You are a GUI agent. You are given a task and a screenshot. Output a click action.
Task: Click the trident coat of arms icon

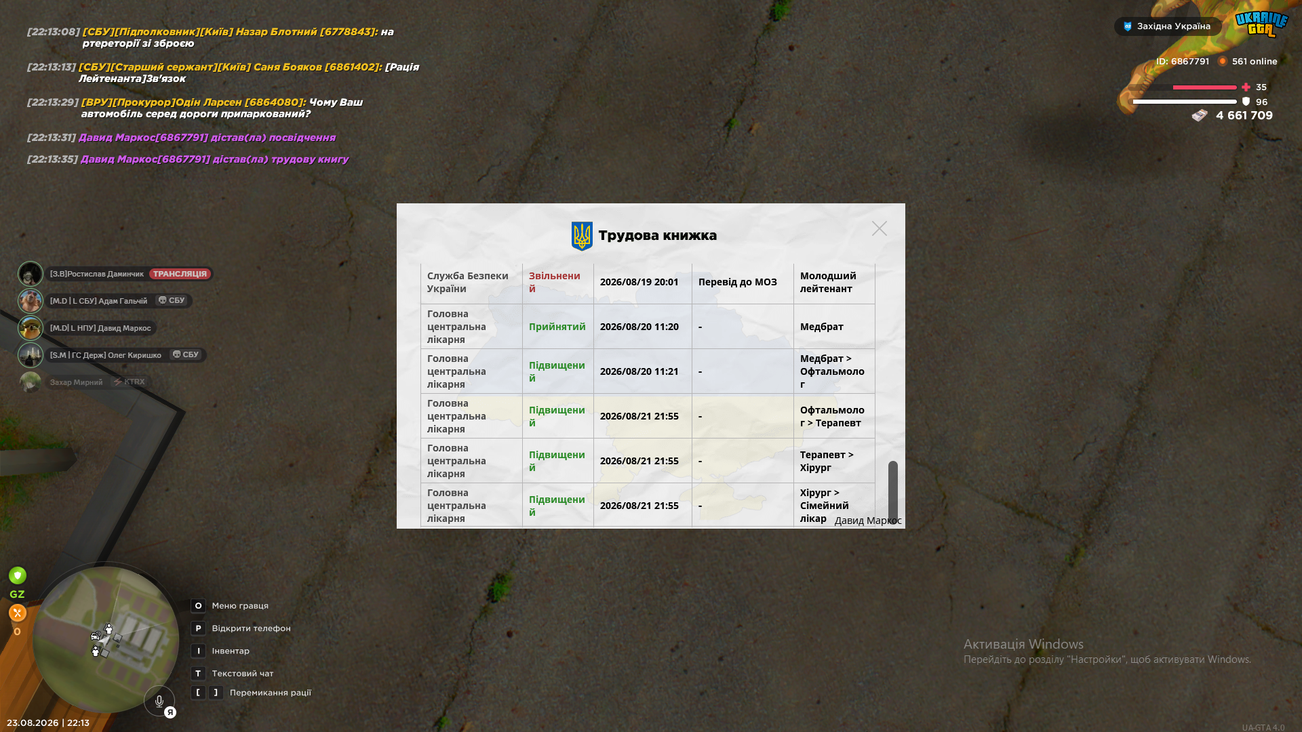[x=582, y=236]
